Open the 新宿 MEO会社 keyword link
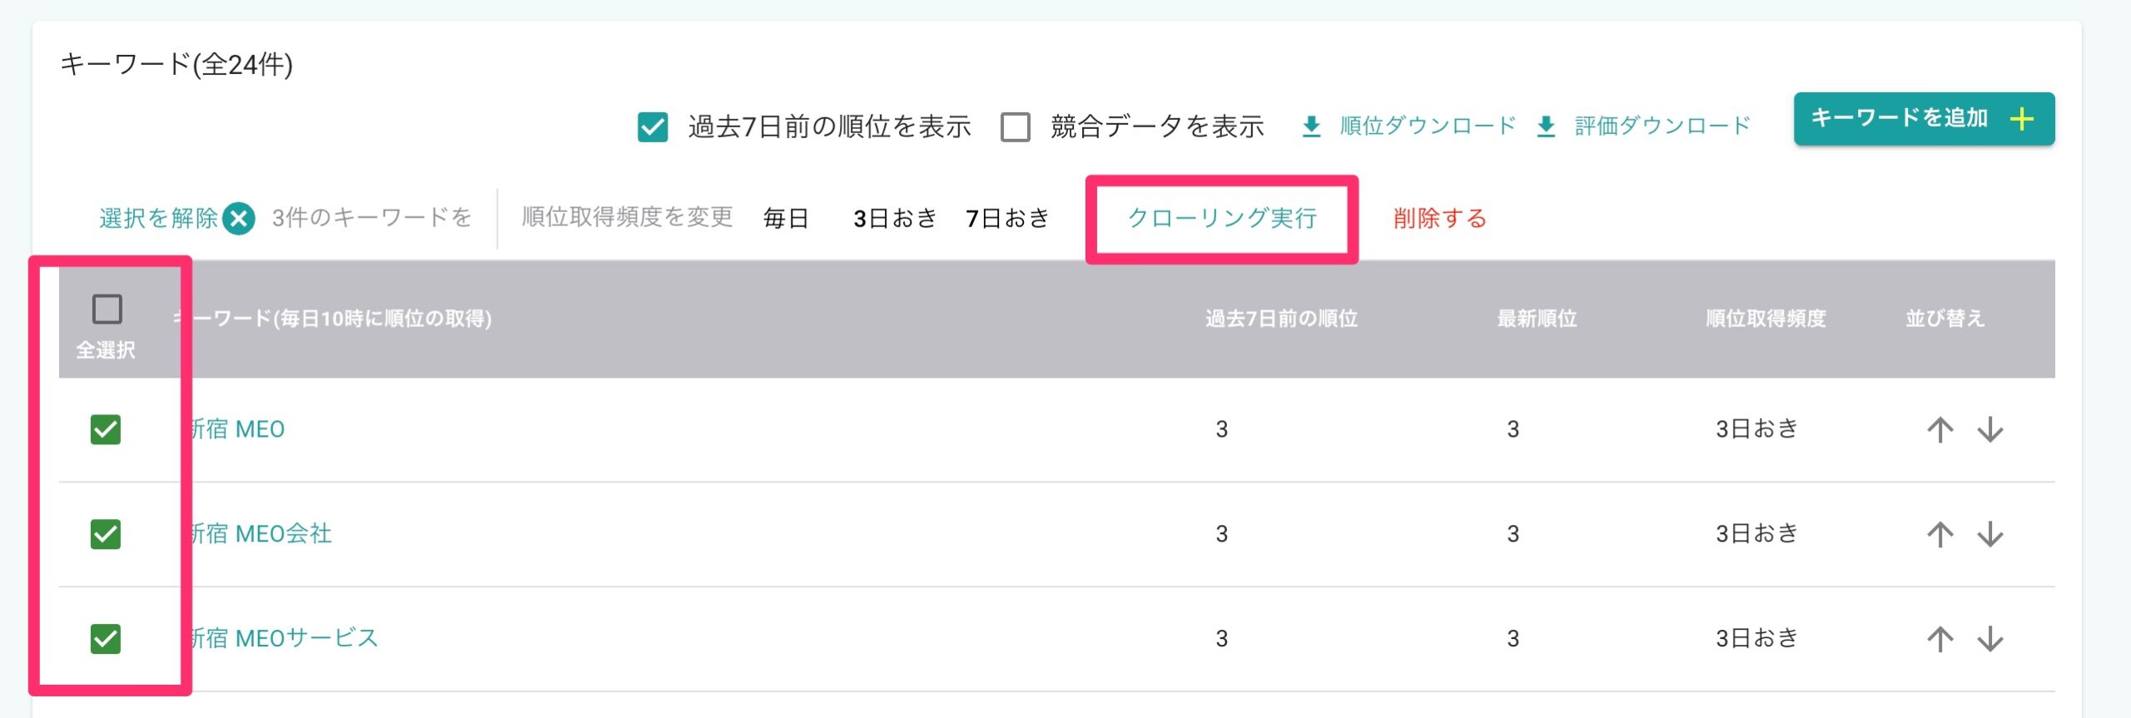Viewport: 2131px width, 718px height. [261, 533]
